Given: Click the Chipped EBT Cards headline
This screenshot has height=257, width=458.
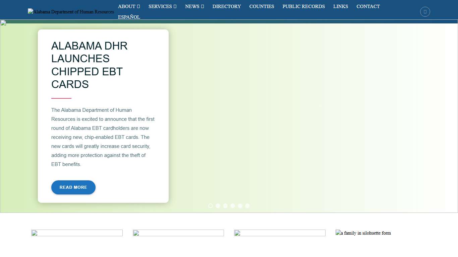Looking at the screenshot, I should pos(89,65).
